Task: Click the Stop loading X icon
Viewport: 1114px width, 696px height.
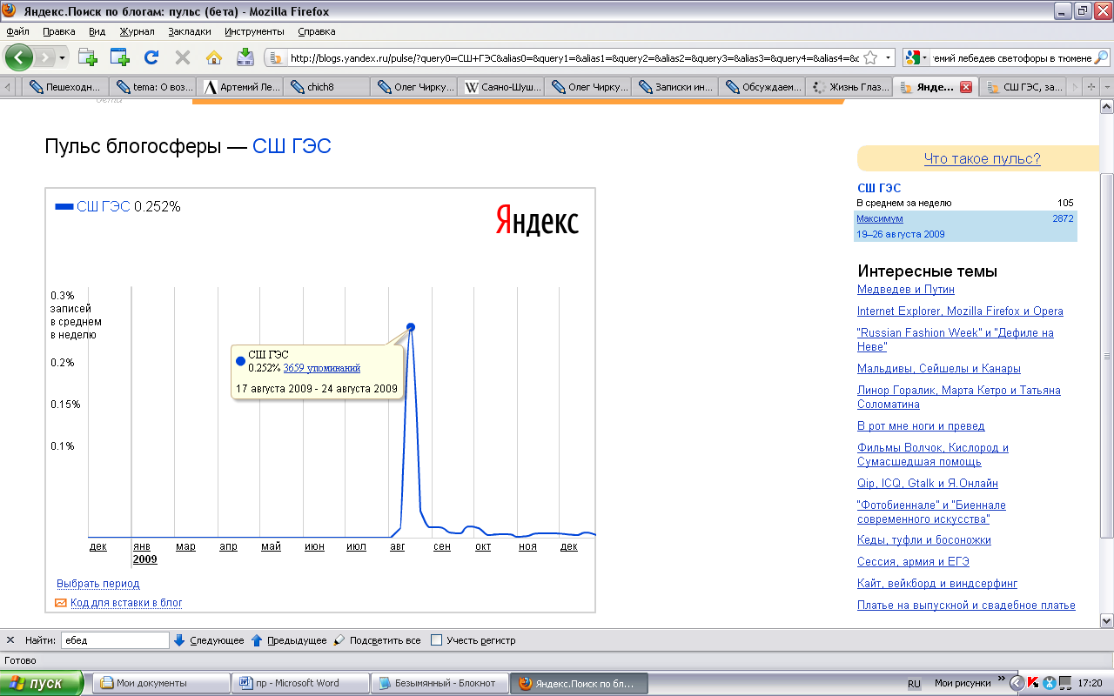Action: pos(183,57)
